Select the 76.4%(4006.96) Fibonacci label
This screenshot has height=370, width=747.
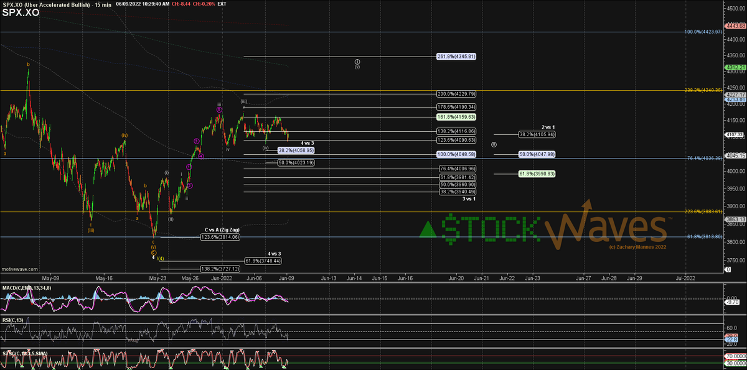pos(457,168)
